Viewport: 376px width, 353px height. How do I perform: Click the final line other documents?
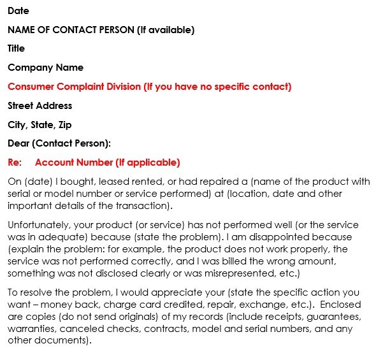(x=50, y=340)
